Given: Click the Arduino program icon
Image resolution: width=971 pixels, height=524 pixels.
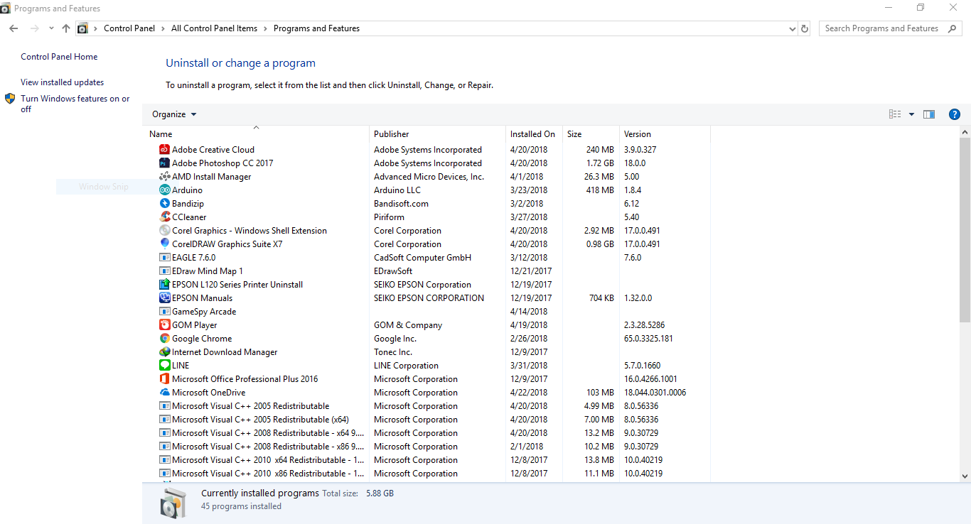Looking at the screenshot, I should pyautogui.click(x=165, y=190).
